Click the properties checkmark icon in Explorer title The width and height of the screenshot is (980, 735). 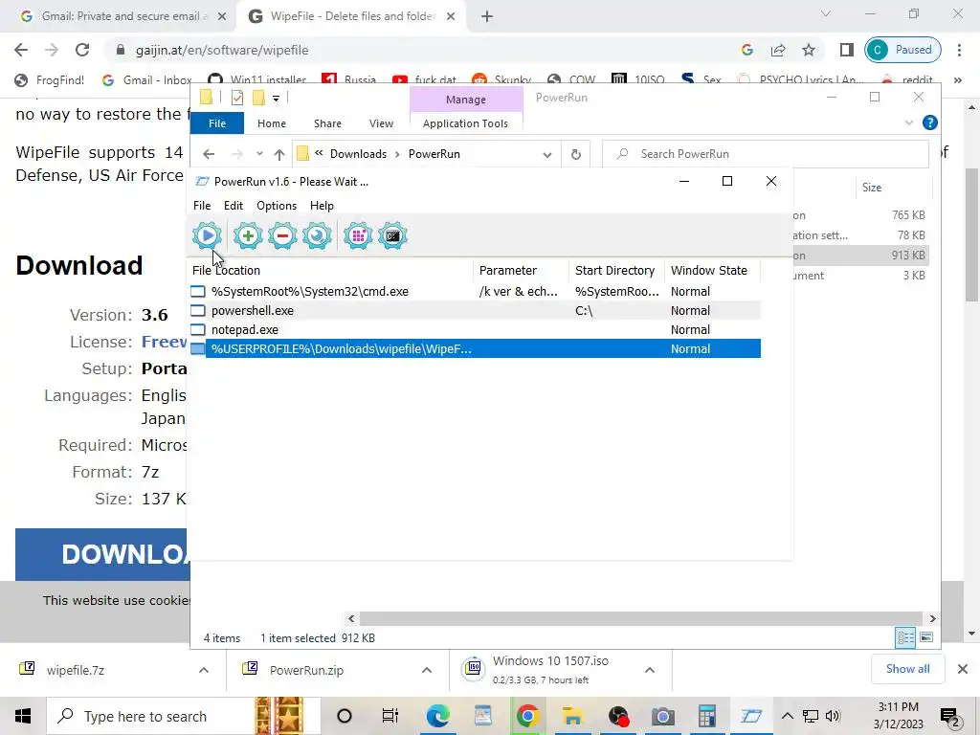(237, 98)
